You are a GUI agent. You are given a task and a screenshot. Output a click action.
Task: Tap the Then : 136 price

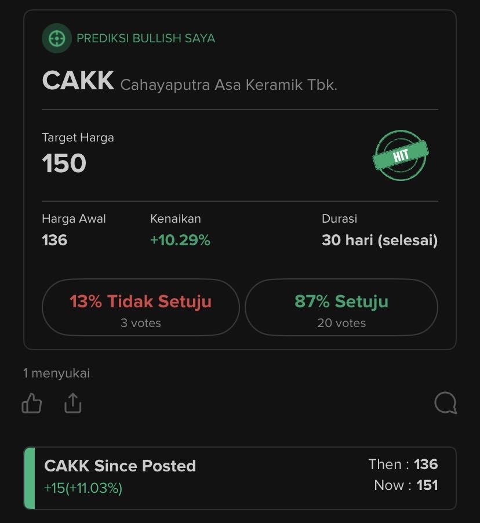[x=403, y=464]
